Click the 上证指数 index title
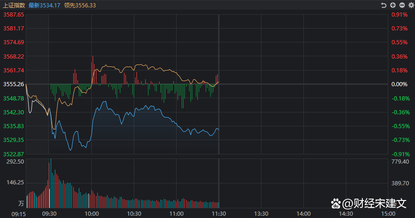This screenshot has width=415, height=218. coord(13,5)
